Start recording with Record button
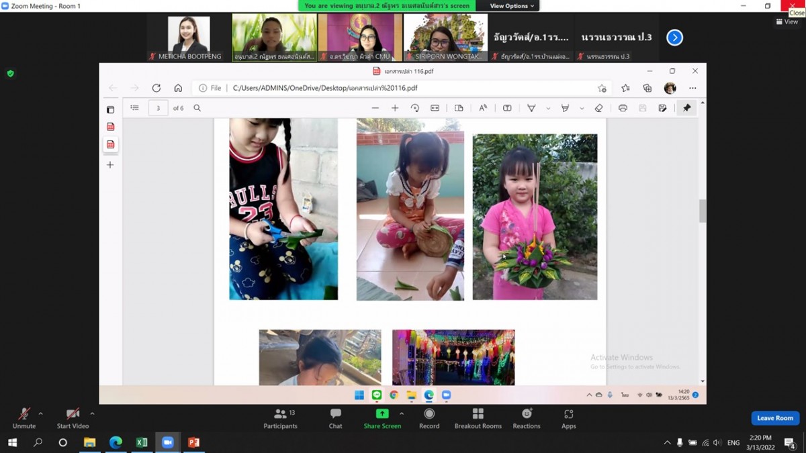 click(x=429, y=418)
